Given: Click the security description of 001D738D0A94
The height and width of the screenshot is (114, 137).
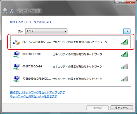Looking at the screenshot, I should [77, 66].
